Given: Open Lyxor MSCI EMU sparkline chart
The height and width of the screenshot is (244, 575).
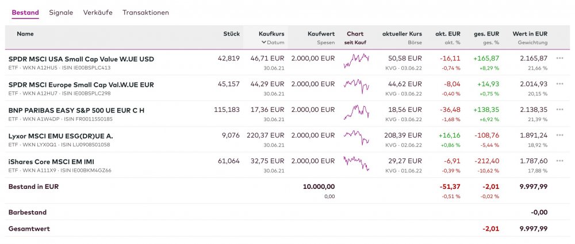Looking at the screenshot, I should [x=356, y=137].
